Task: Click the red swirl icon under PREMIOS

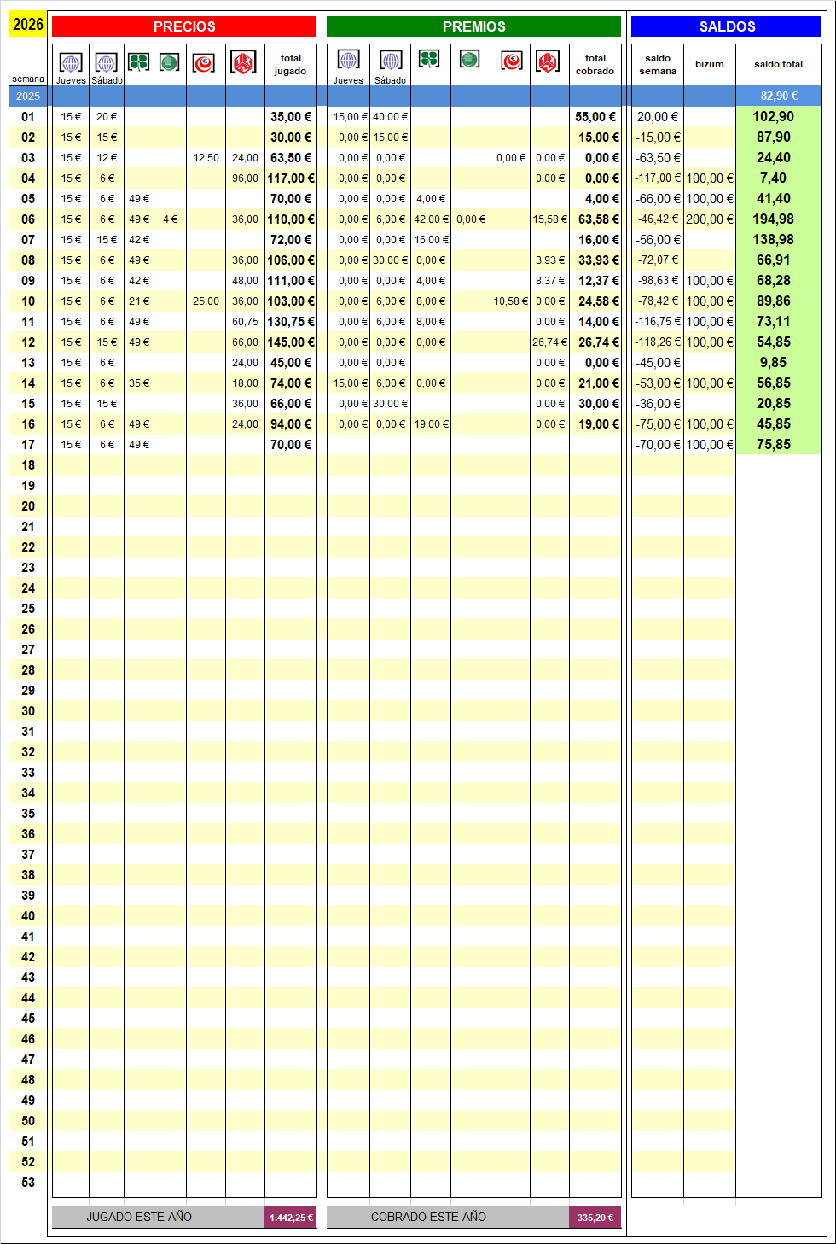Action: point(512,61)
